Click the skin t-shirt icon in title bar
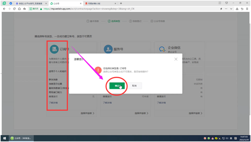251x142 pixels. (x=227, y=3)
